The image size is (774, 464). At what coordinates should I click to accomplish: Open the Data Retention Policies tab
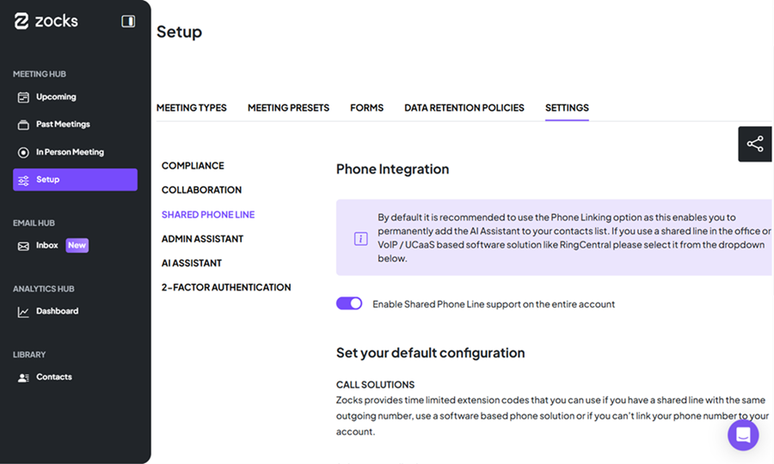tap(464, 108)
